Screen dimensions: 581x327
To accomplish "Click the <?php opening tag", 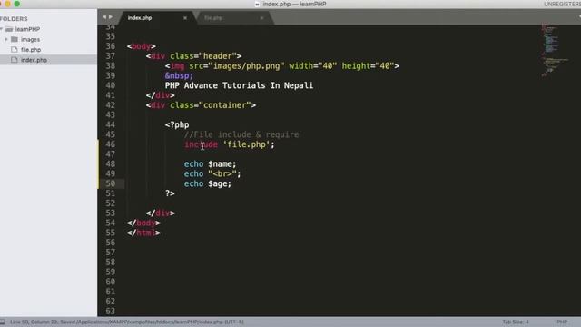I will click(177, 125).
